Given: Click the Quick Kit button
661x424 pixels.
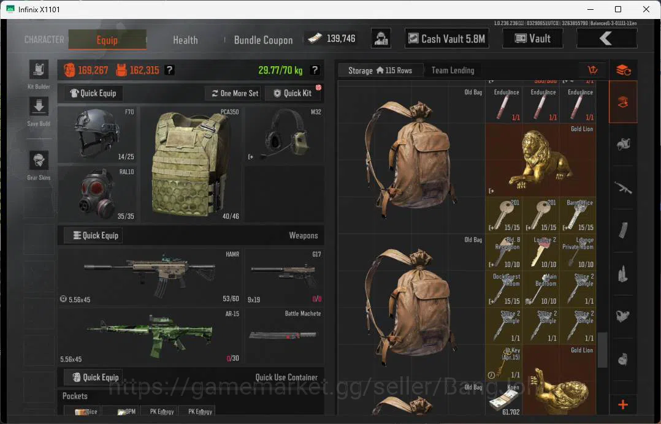Looking at the screenshot, I should (293, 93).
